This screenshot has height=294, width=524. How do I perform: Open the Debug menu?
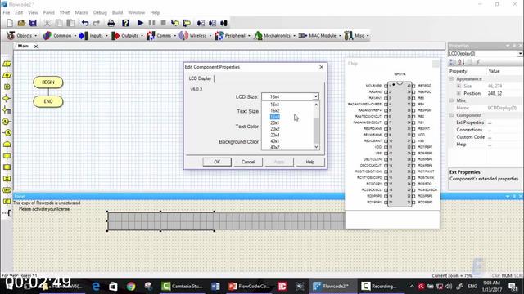(100, 12)
